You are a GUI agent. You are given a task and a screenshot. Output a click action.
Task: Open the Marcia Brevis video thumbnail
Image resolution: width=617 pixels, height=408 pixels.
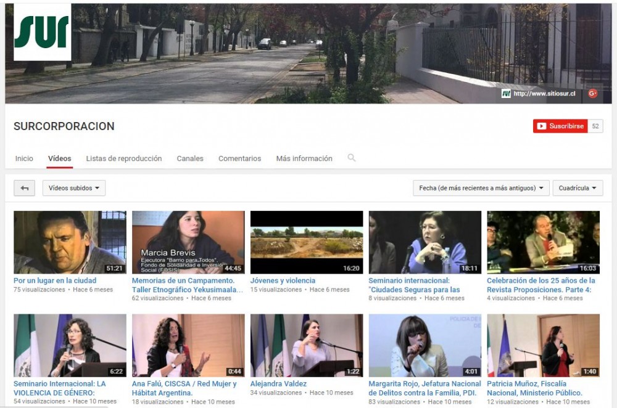[188, 242]
